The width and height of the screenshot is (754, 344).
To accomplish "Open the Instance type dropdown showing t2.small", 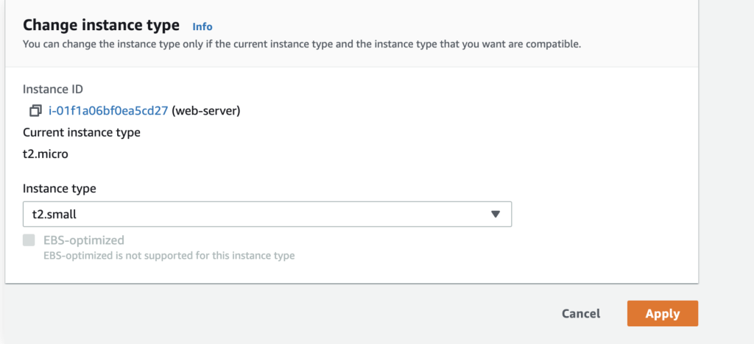I will pos(267,214).
